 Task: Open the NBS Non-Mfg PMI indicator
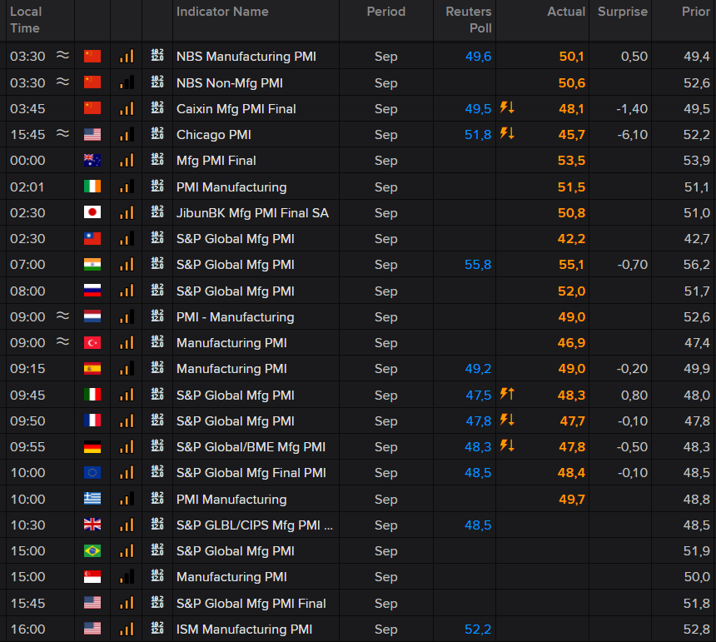(x=230, y=82)
